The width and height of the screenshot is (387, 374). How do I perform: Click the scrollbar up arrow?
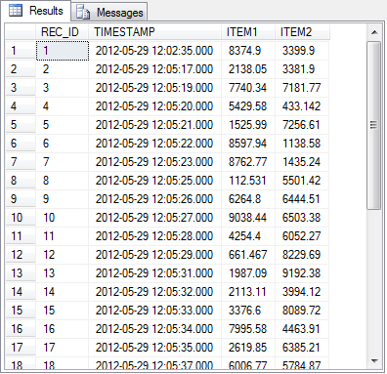tap(374, 32)
